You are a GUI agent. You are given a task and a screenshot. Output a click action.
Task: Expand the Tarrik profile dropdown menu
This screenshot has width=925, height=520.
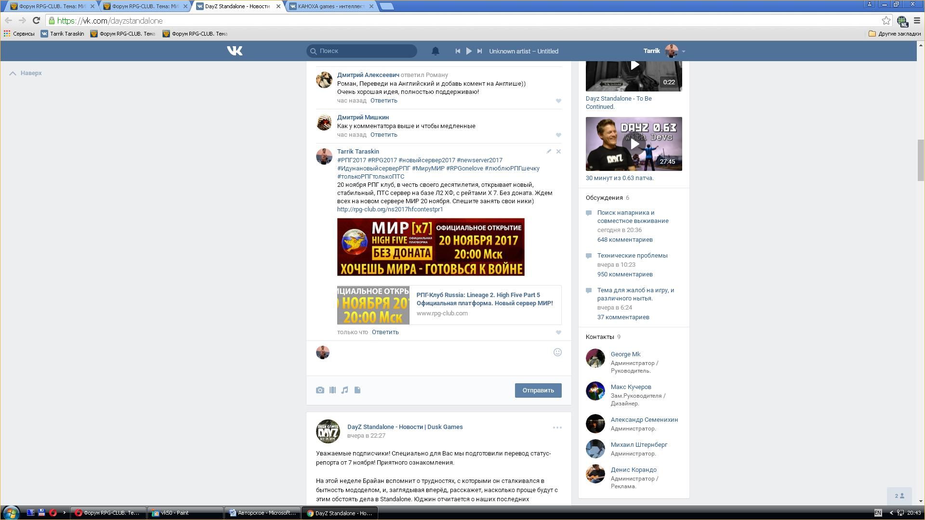pyautogui.click(x=683, y=51)
